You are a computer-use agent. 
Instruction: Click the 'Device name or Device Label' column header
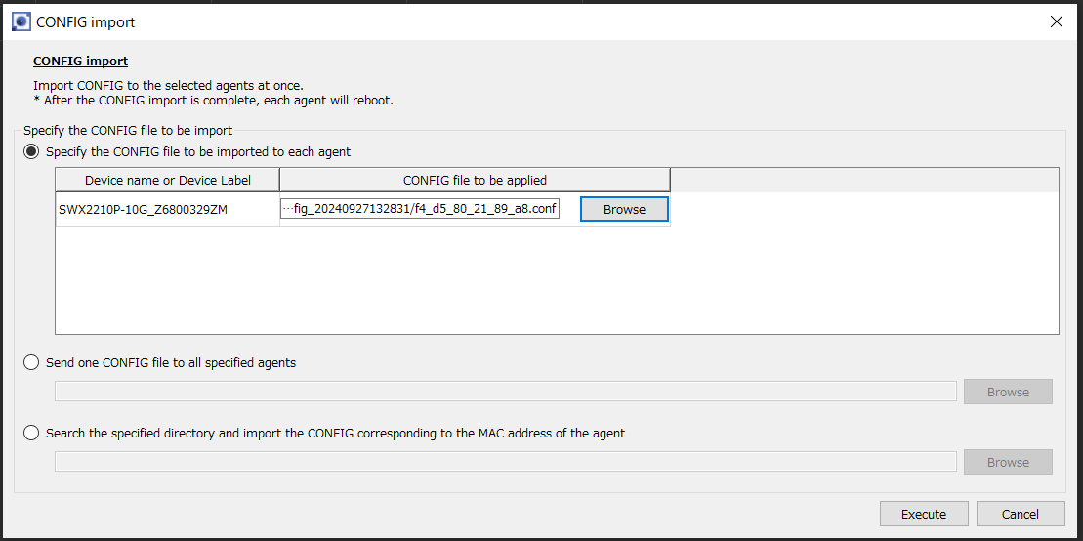[168, 180]
